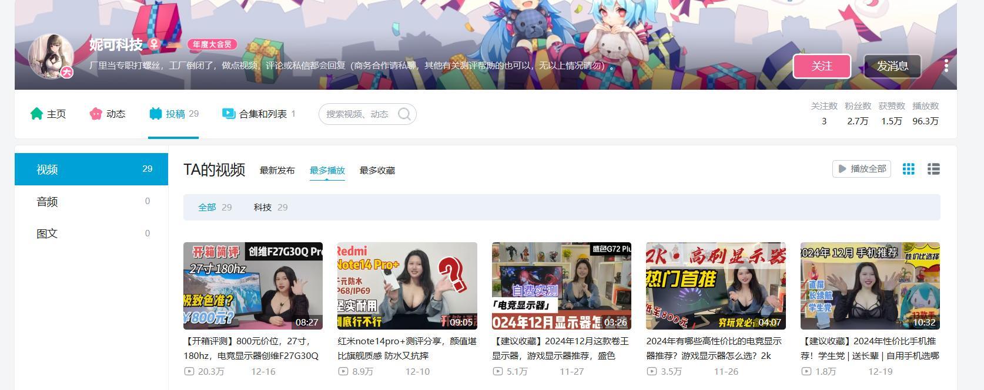
Task: Click the profile bio starting with 厂里当专职打螺丝
Action: click(x=352, y=65)
